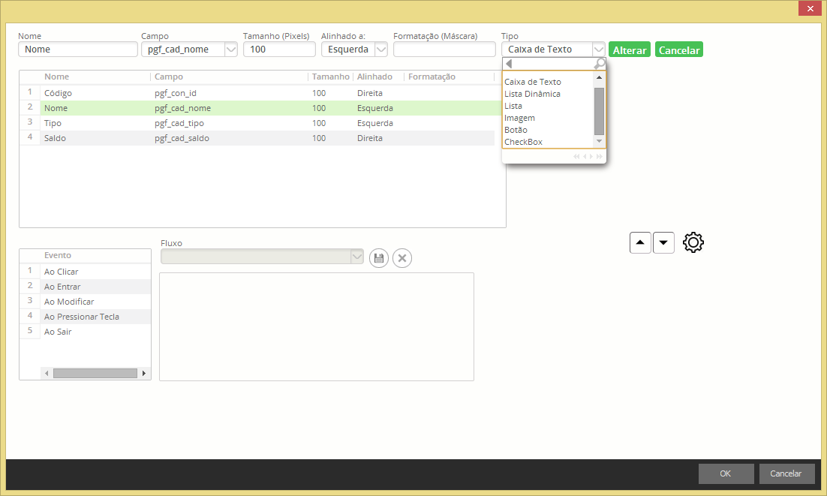The height and width of the screenshot is (496, 827).
Task: Click the Formatação (Máscara) input field
Action: 444,50
